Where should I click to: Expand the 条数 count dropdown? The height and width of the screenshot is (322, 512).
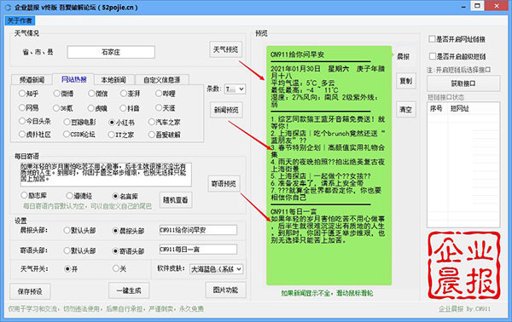[236, 89]
